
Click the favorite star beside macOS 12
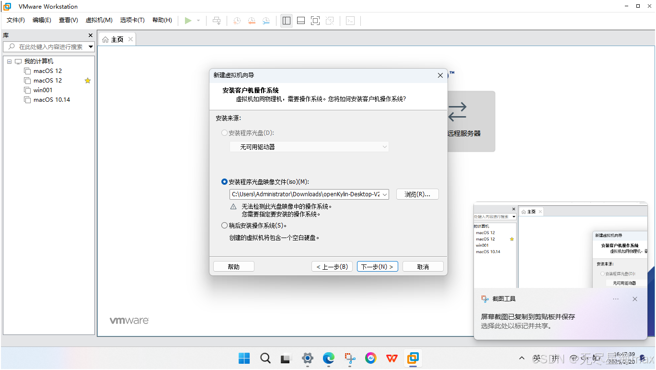88,81
